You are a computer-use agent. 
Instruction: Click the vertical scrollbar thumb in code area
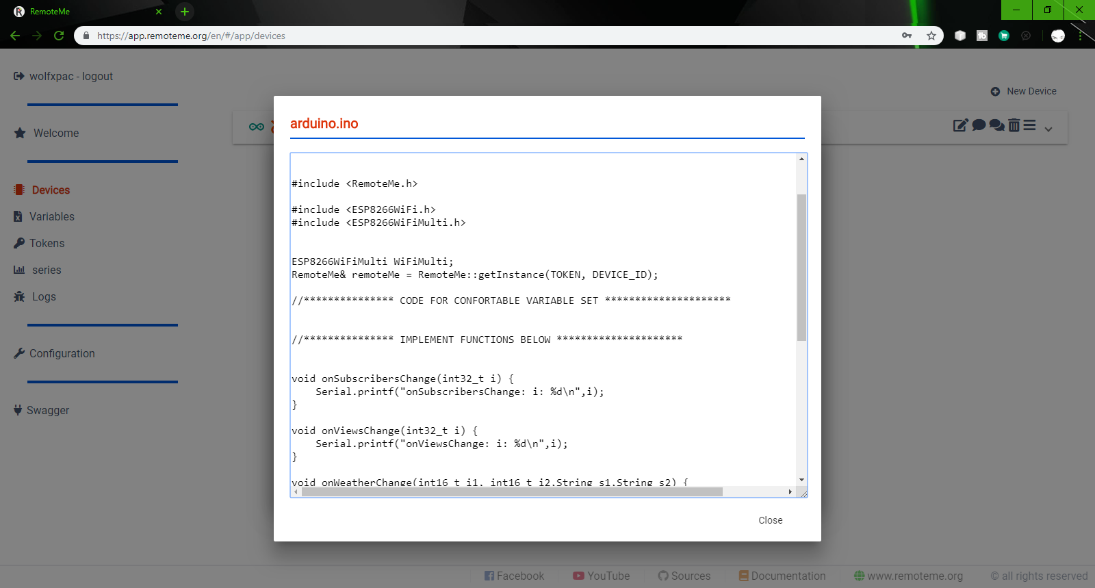801,268
